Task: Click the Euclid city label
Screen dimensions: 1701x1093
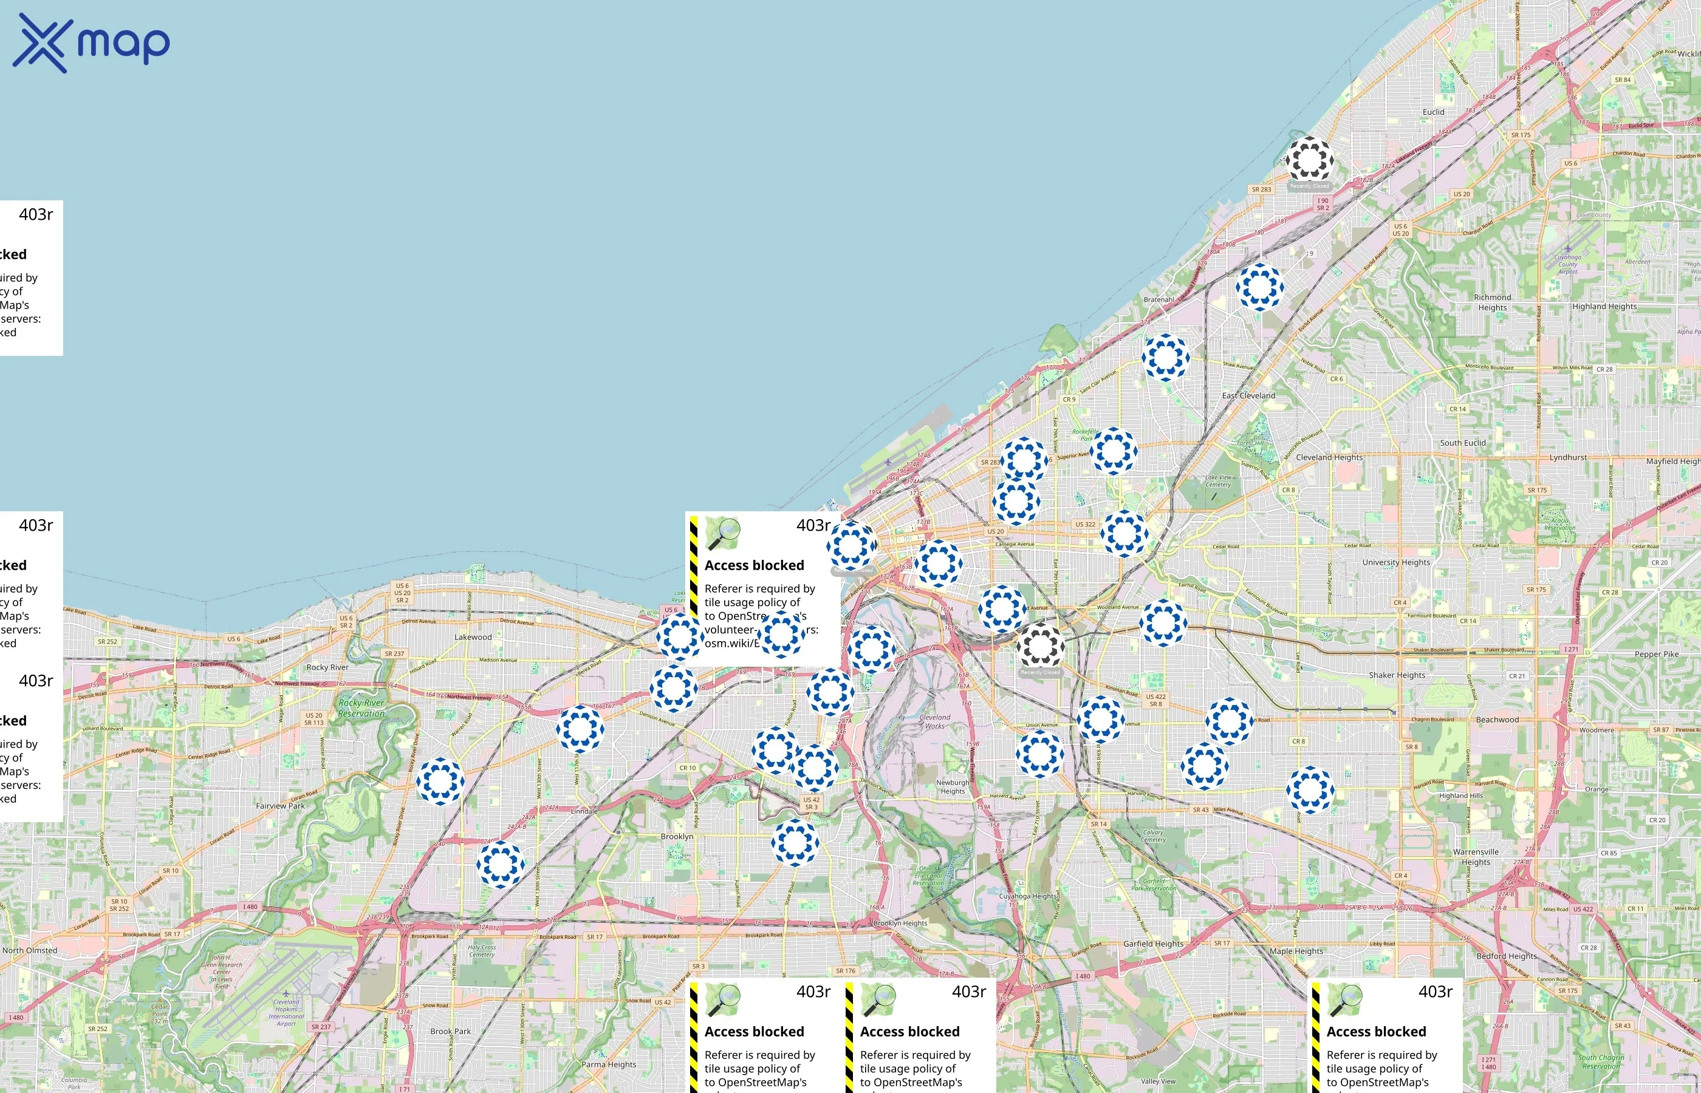Action: pos(1433,112)
